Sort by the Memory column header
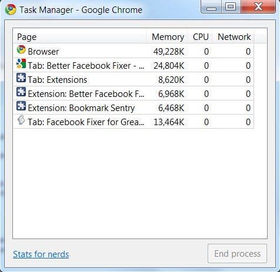 167,36
